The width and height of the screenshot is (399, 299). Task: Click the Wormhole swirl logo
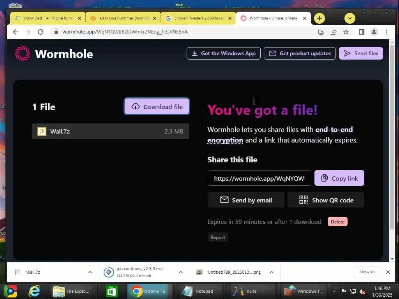(x=22, y=53)
